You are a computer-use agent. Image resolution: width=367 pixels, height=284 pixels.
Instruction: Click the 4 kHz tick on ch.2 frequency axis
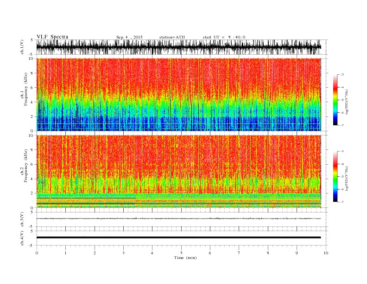tap(32, 179)
